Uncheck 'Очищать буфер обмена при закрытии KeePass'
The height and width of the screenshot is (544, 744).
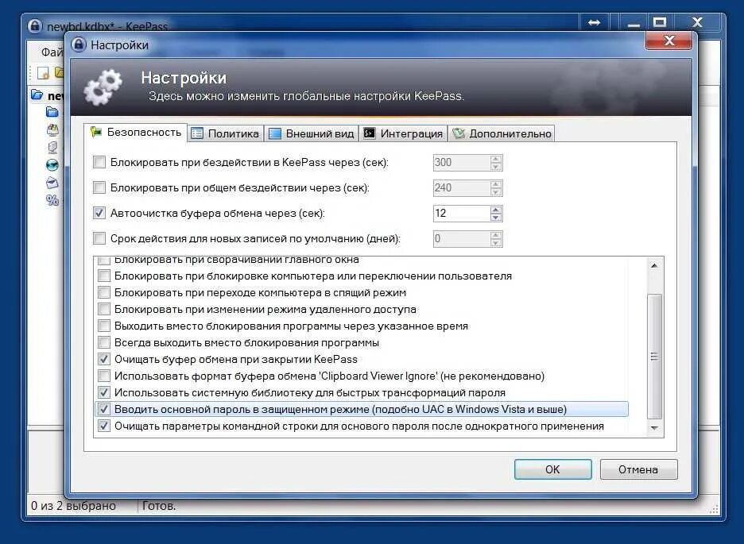104,359
